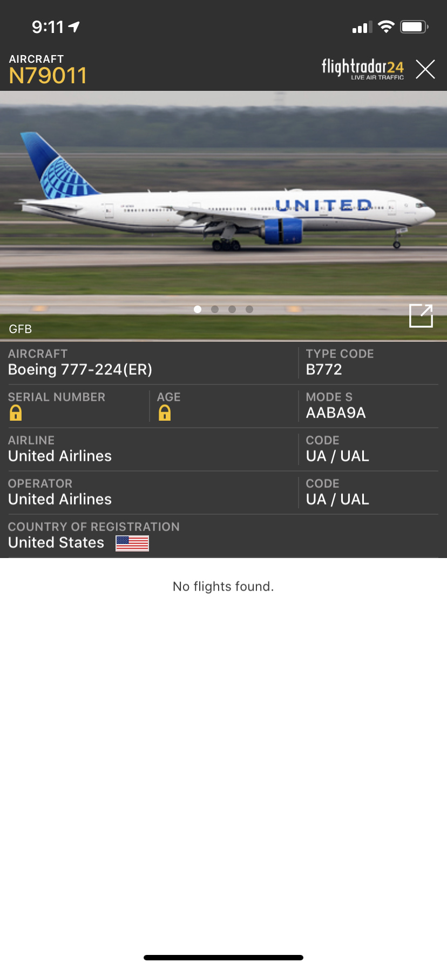Tap the Mode S AABA9A value

point(336,413)
